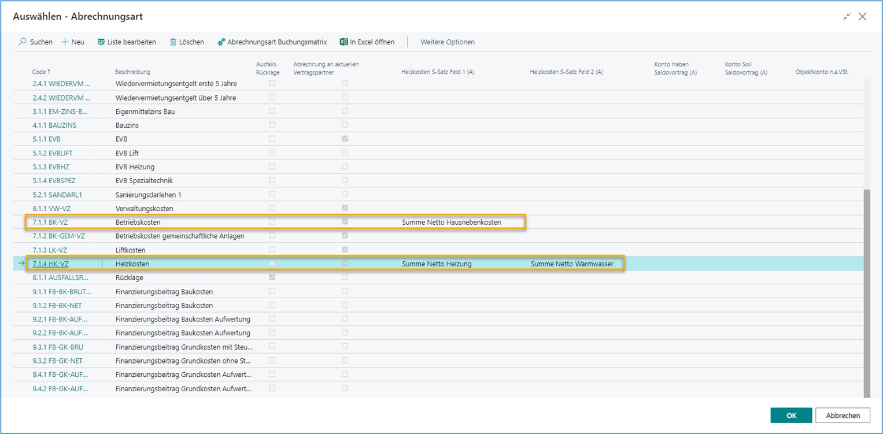Click the Löschen trash icon
Viewport: 883px width, 434px height.
173,42
